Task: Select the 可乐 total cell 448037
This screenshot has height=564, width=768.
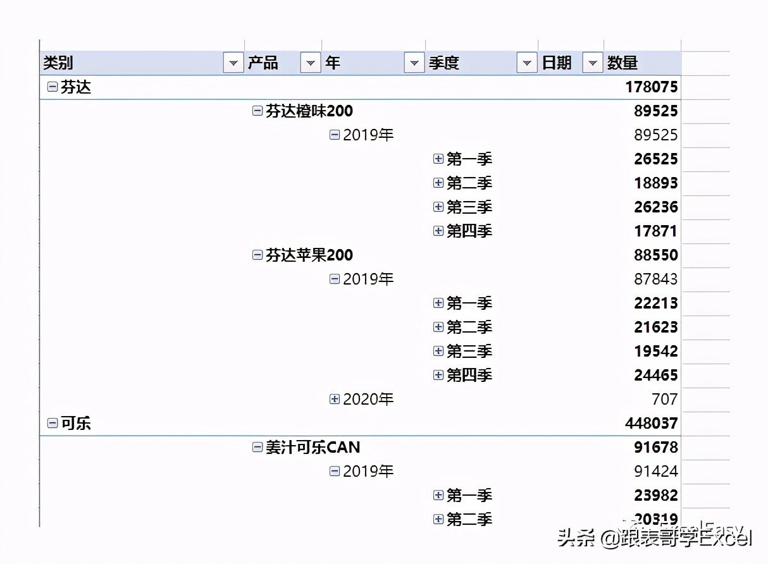Action: pyautogui.click(x=652, y=424)
